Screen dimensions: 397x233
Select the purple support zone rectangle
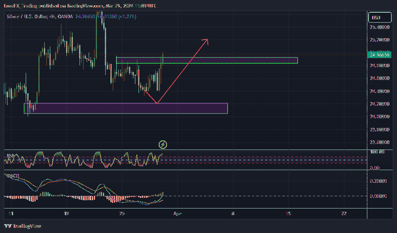[x=126, y=108]
